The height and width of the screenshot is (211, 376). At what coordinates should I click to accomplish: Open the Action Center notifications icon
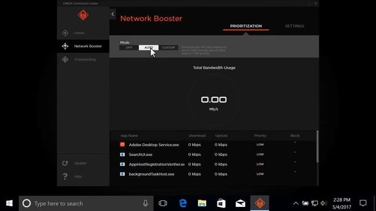pos(363,203)
